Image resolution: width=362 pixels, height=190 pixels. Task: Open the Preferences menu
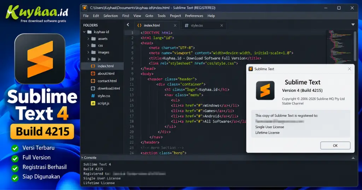(x=194, y=16)
